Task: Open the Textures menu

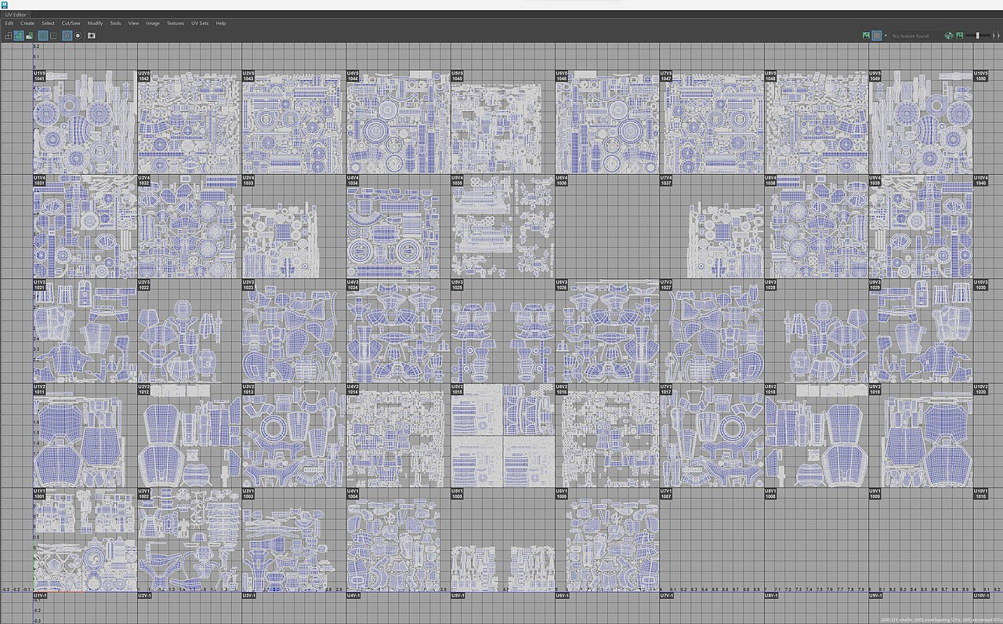Action: [176, 24]
